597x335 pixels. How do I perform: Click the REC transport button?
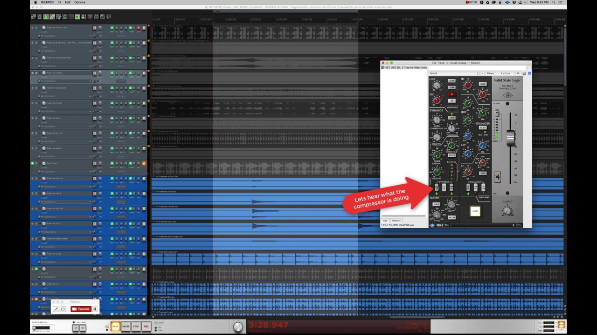tap(146, 327)
